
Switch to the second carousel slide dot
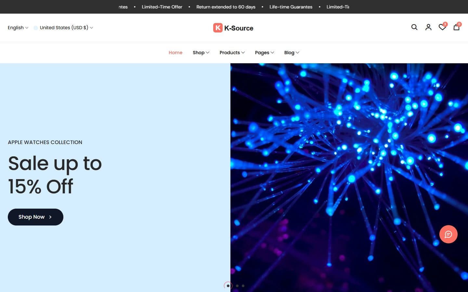pos(237,286)
